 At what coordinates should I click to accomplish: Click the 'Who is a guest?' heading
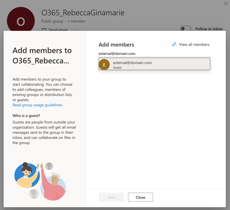(26, 116)
